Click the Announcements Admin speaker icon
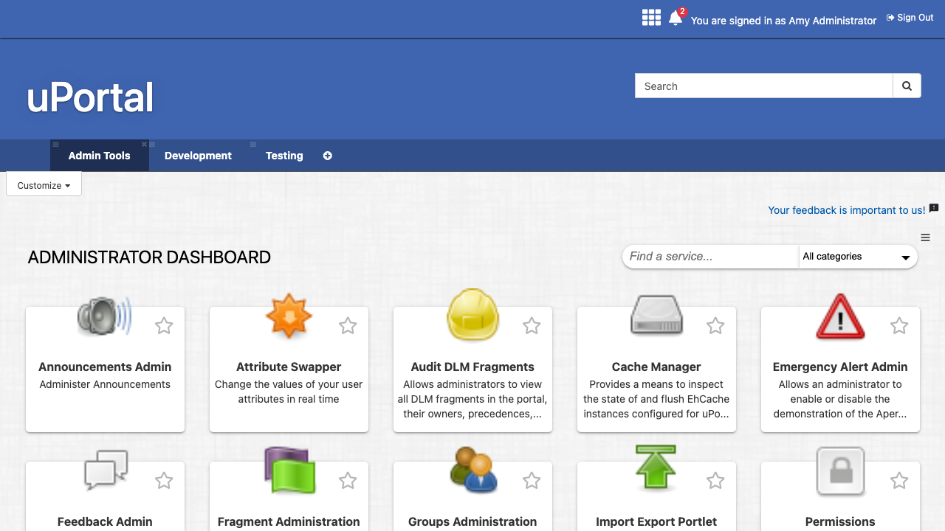The image size is (945, 531). pos(105,316)
